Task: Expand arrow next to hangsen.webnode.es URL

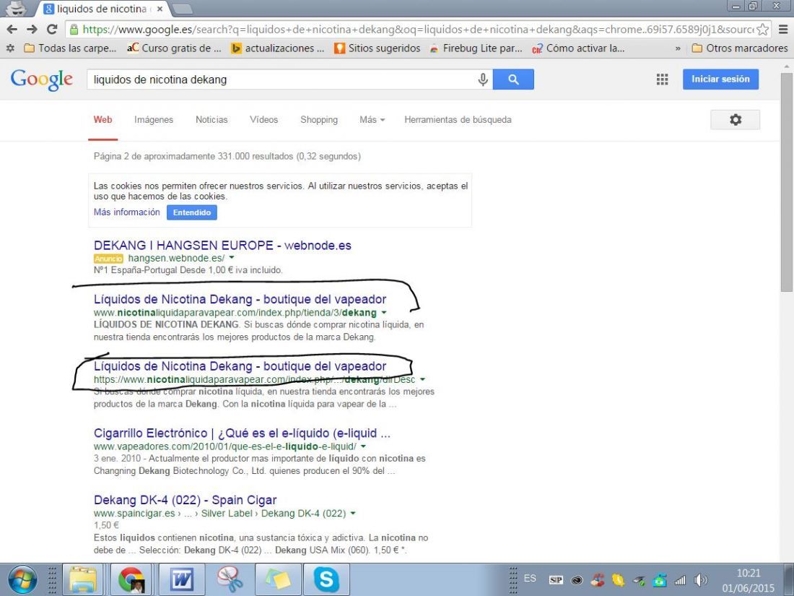Action: [232, 258]
